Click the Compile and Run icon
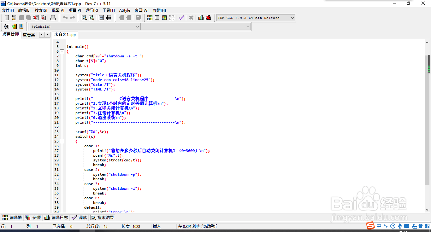 tap(164, 18)
